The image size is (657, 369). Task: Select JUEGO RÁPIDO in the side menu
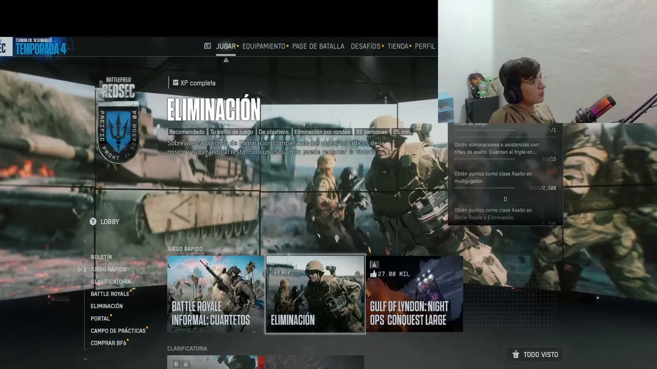click(x=108, y=269)
